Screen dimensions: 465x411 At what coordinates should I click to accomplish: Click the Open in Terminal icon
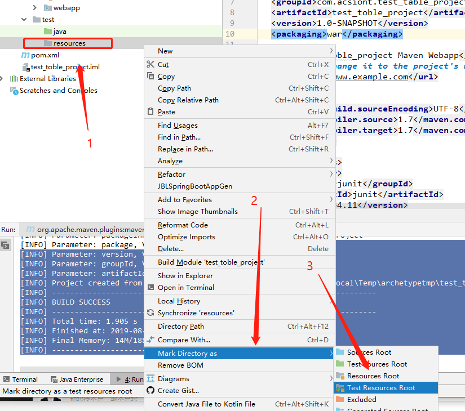150,287
